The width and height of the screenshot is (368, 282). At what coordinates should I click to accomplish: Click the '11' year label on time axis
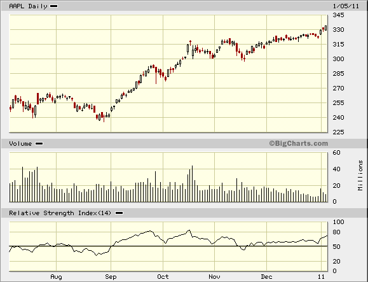(x=321, y=277)
